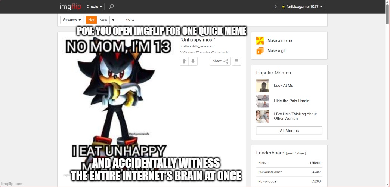Open the Look At Me template thumbnail
The width and height of the screenshot is (390, 187).
point(263,86)
